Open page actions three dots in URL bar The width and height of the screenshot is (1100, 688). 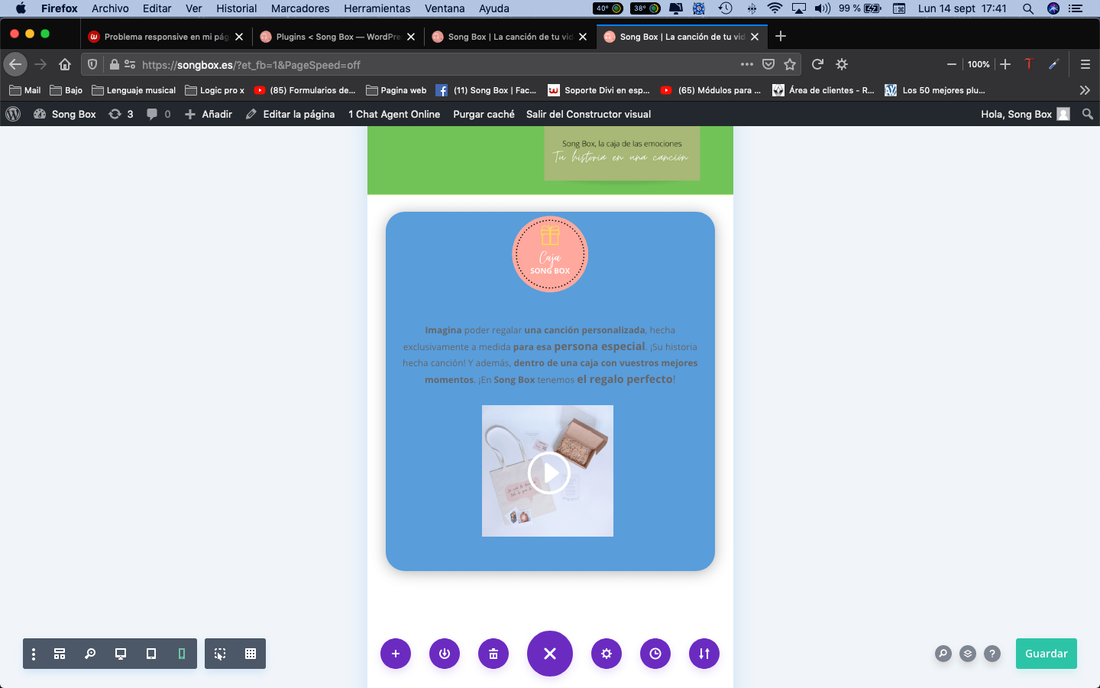click(x=747, y=64)
